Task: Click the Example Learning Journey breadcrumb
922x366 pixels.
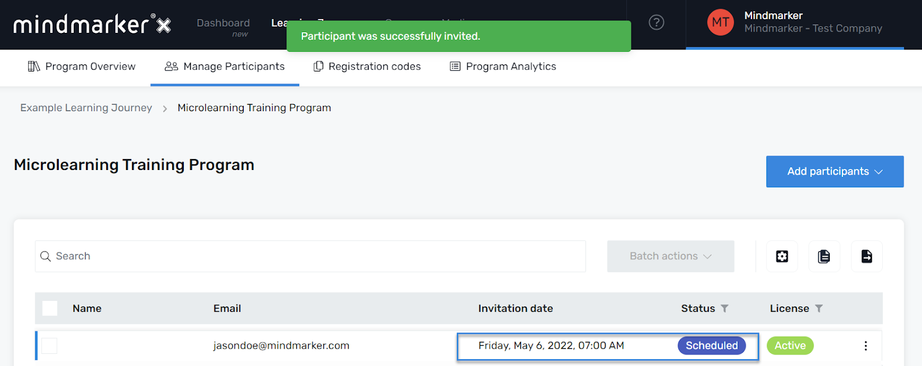Action: pyautogui.click(x=86, y=108)
